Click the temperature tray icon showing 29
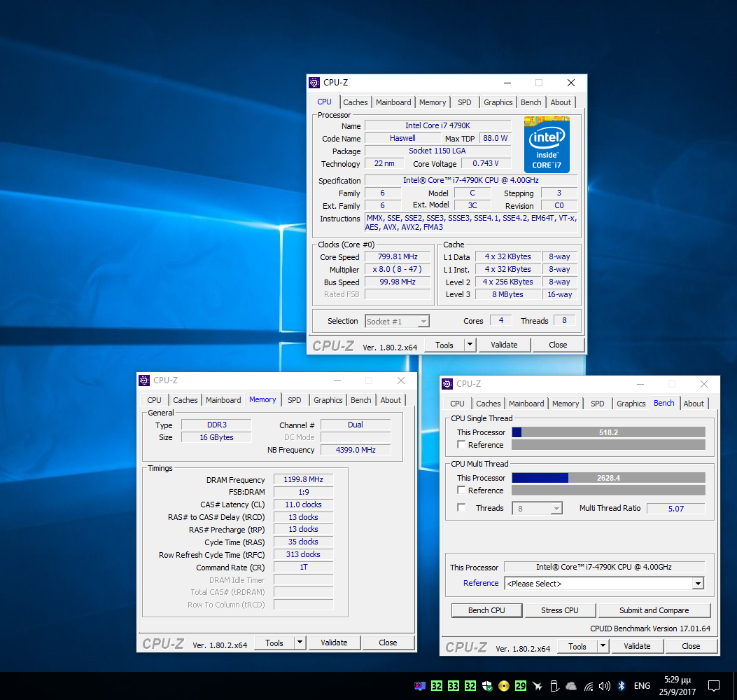The height and width of the screenshot is (700, 737). (x=520, y=686)
